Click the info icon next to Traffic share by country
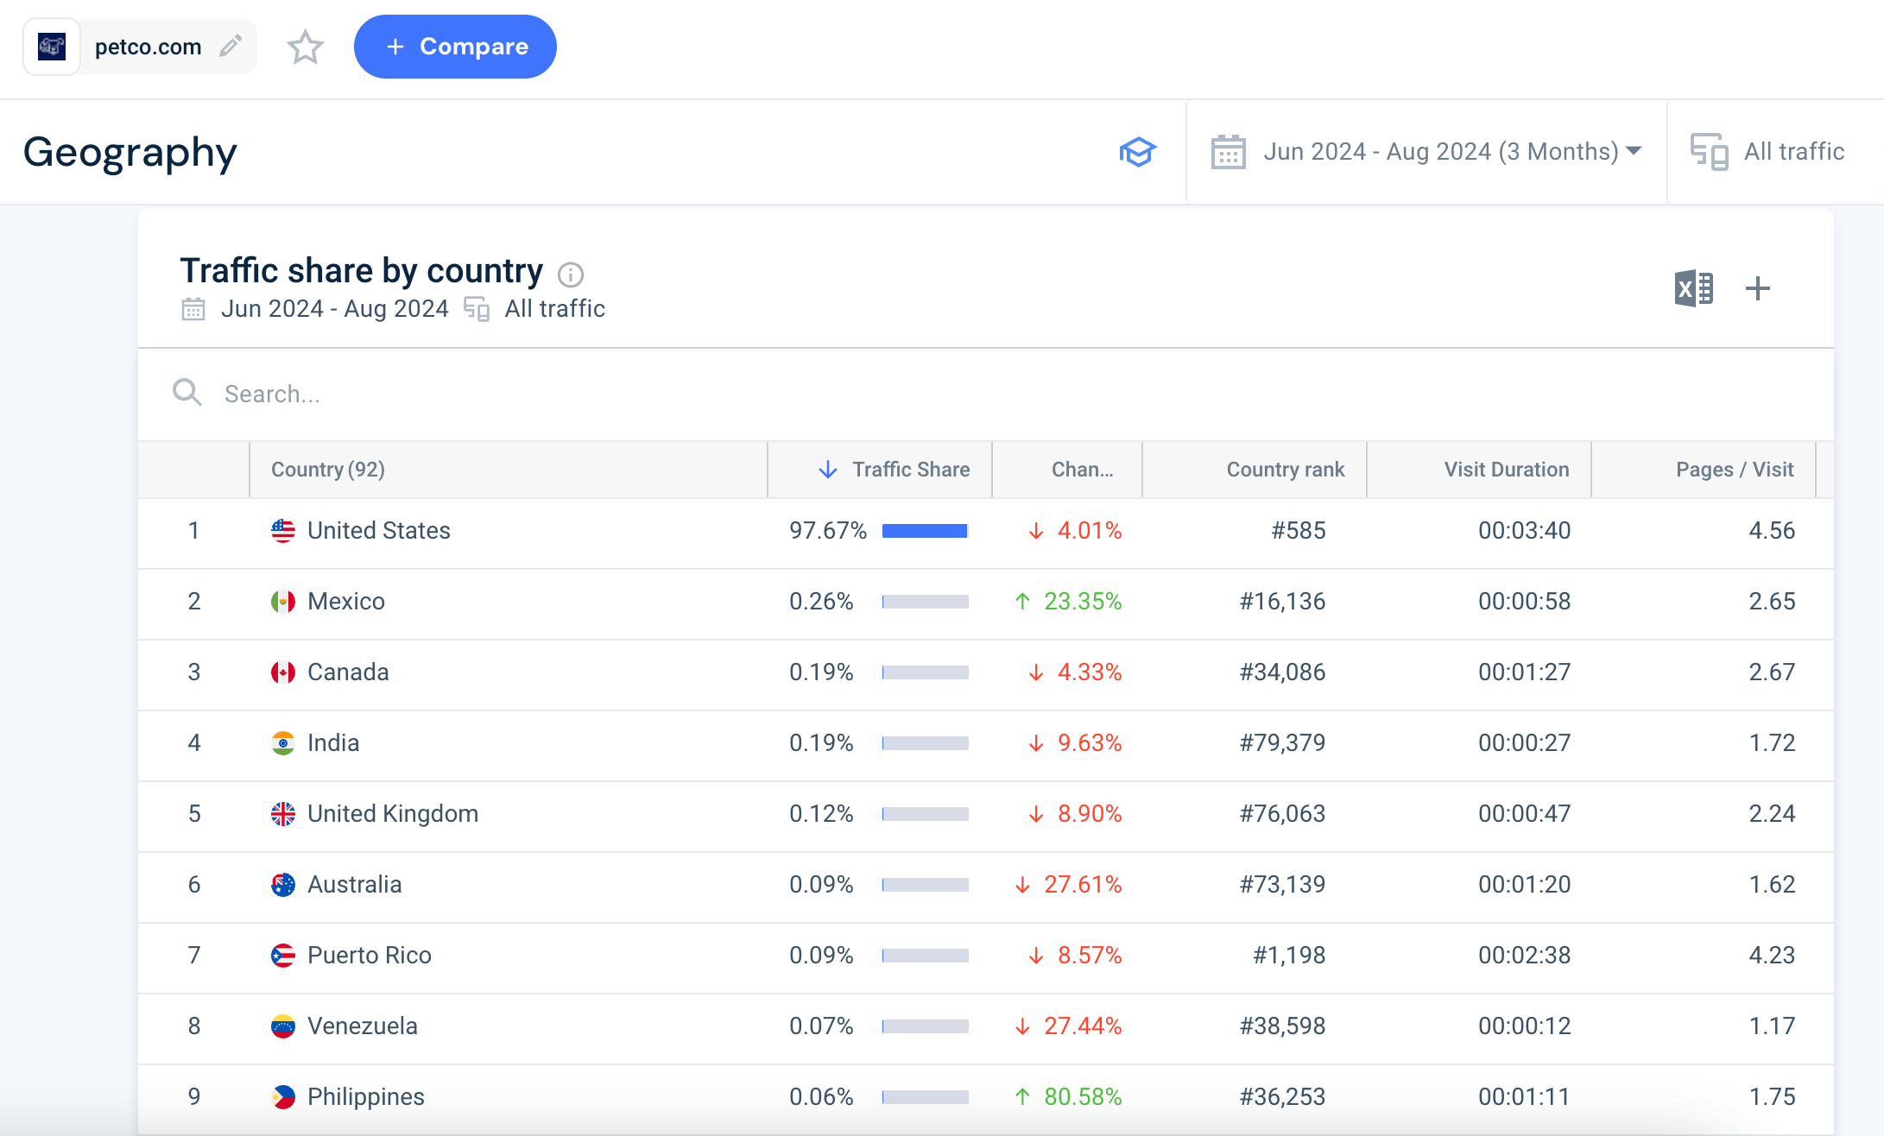Image resolution: width=1884 pixels, height=1136 pixels. click(571, 275)
